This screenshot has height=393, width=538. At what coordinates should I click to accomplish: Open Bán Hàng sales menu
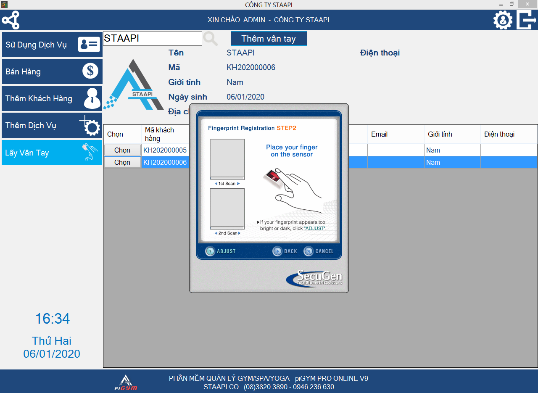tap(52, 71)
